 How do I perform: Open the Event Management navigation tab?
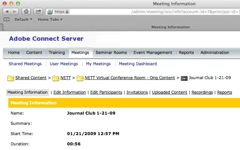click(153, 53)
